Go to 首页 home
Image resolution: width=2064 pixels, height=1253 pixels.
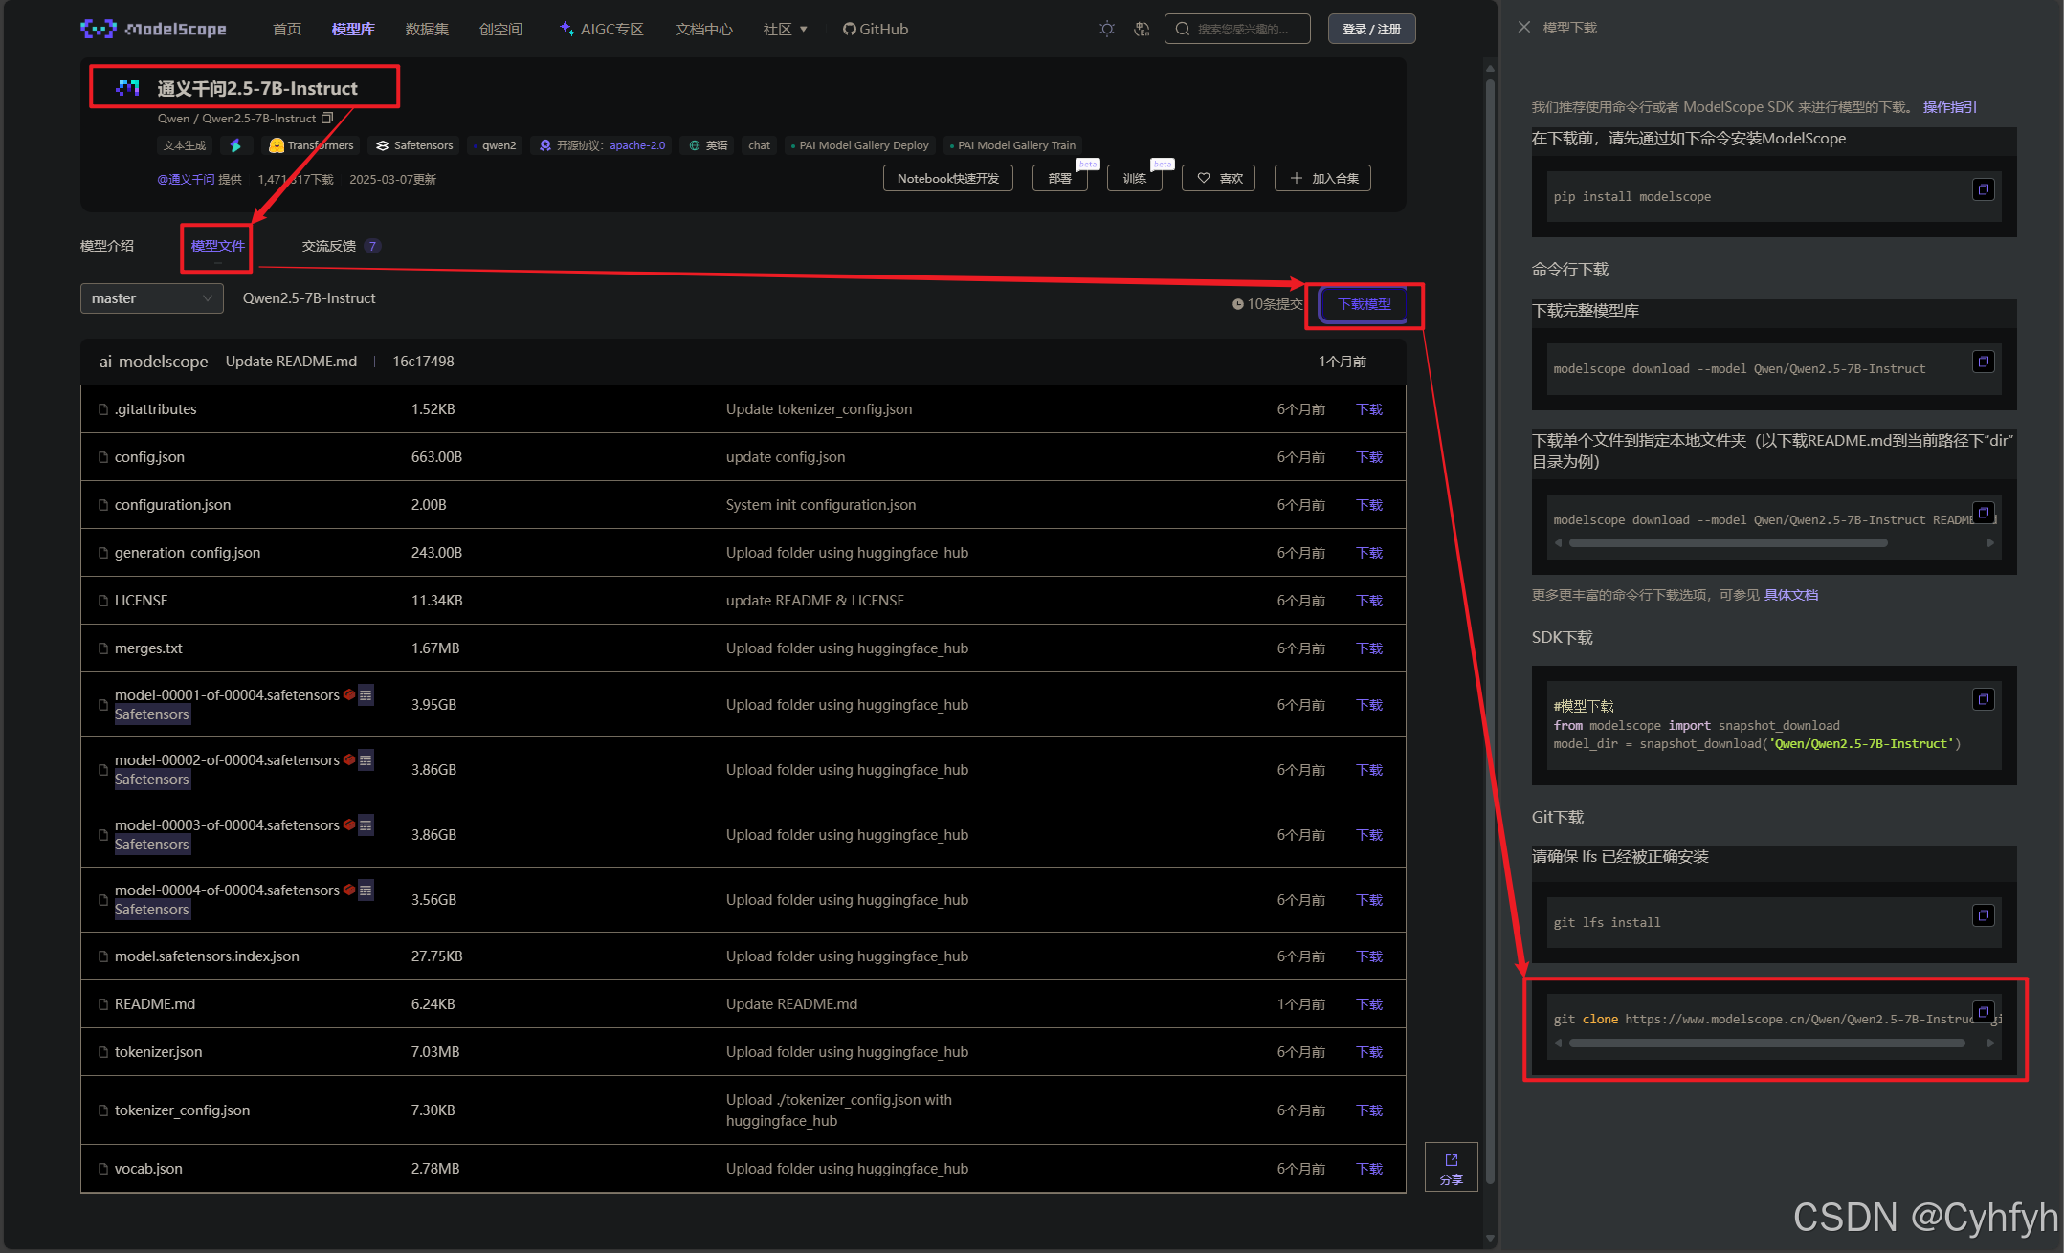click(287, 29)
